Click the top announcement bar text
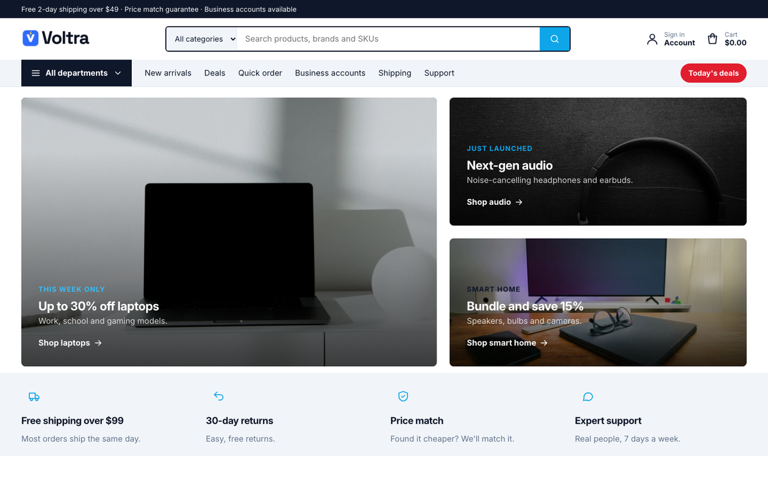 pos(159,10)
